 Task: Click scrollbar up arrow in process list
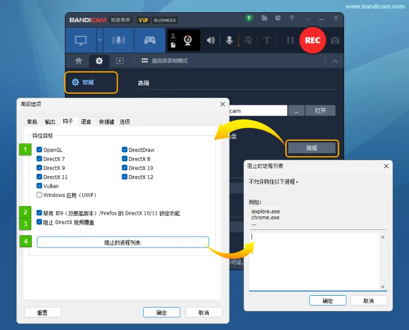pyautogui.click(x=382, y=237)
